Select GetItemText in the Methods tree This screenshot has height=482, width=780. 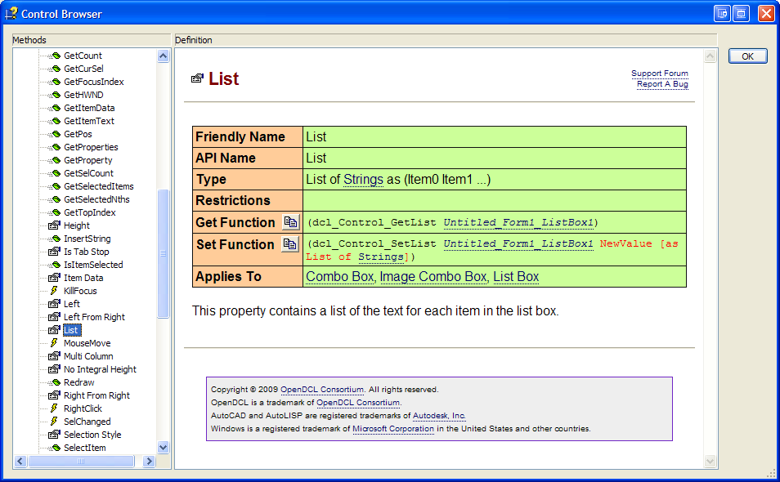coord(89,121)
